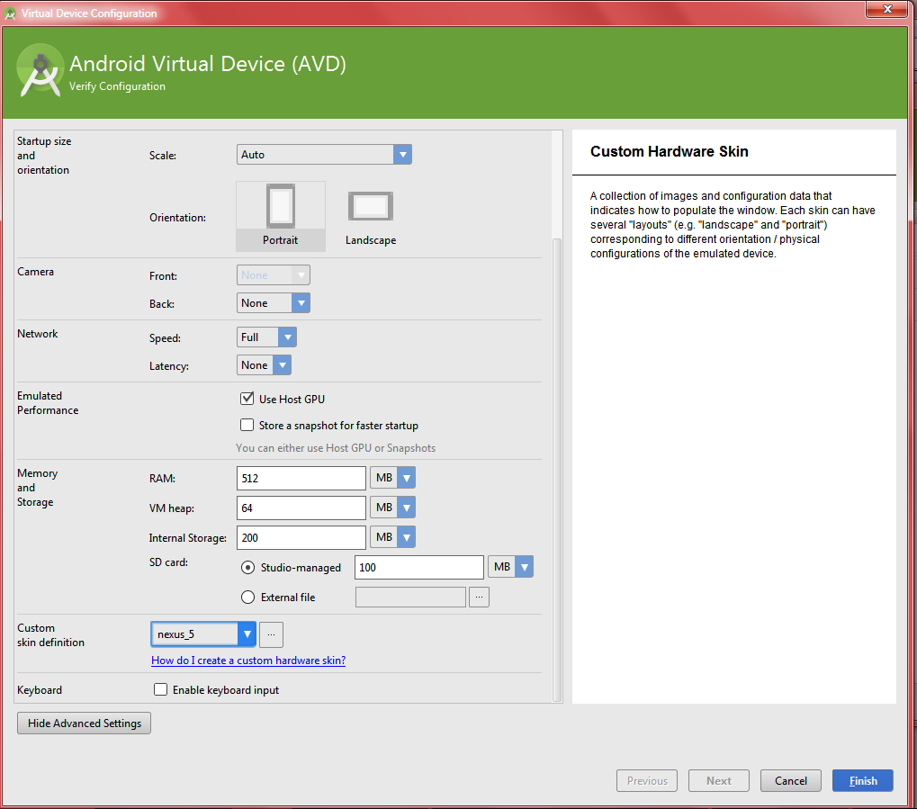Enable Store a snapshot for faster startup
This screenshot has height=809, width=917.
pos(247,426)
